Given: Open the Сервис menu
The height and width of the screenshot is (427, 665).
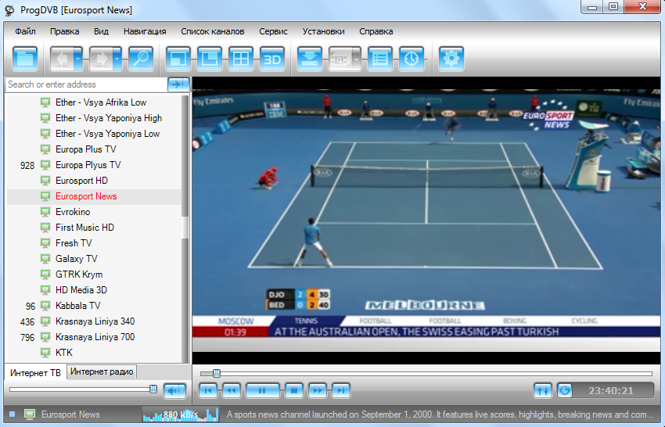Looking at the screenshot, I should coord(274,31).
